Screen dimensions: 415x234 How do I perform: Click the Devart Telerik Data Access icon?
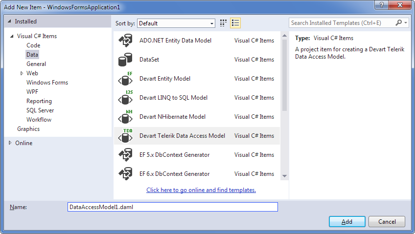pos(125,136)
